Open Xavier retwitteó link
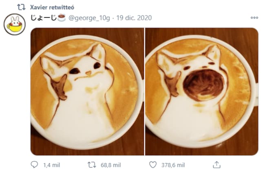 pos(52,7)
